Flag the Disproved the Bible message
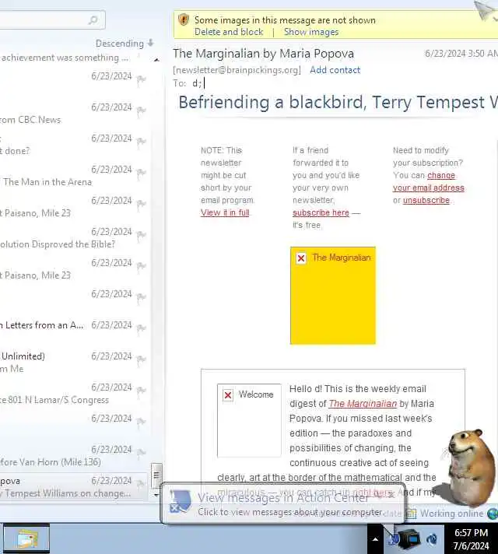This screenshot has width=498, height=554. (x=141, y=236)
